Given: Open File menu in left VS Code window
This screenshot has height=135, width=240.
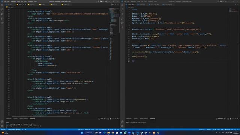Looking at the screenshot, I should (5, 1).
